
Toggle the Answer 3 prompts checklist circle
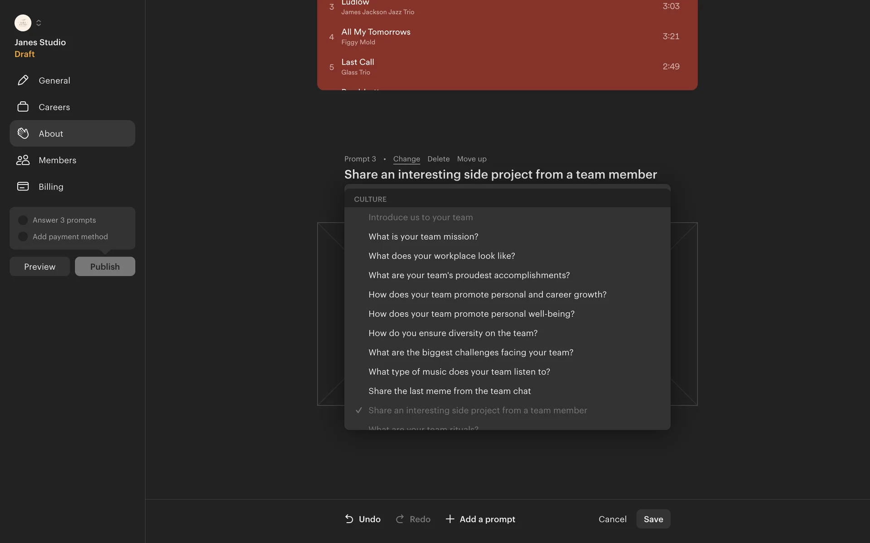(x=23, y=220)
